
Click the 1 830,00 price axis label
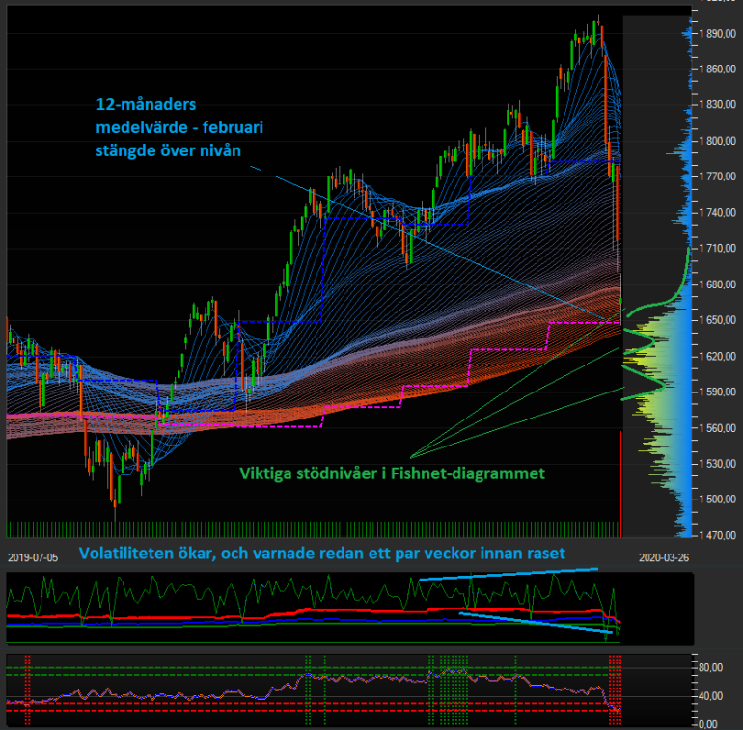[717, 104]
